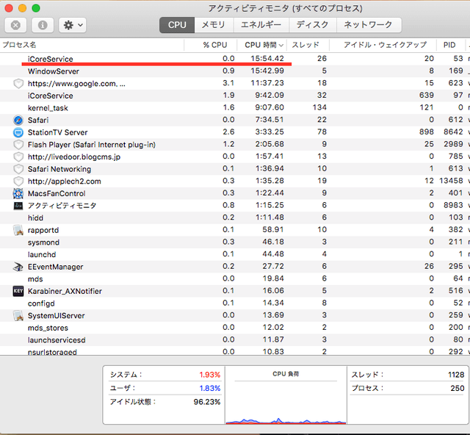470x435 pixels.
Task: Click the SystemUIServer icon
Action: click(x=18, y=316)
